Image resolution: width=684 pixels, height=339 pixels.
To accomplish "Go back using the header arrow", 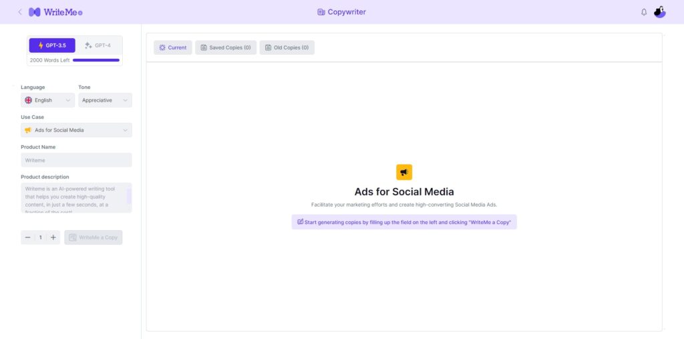I will (19, 12).
